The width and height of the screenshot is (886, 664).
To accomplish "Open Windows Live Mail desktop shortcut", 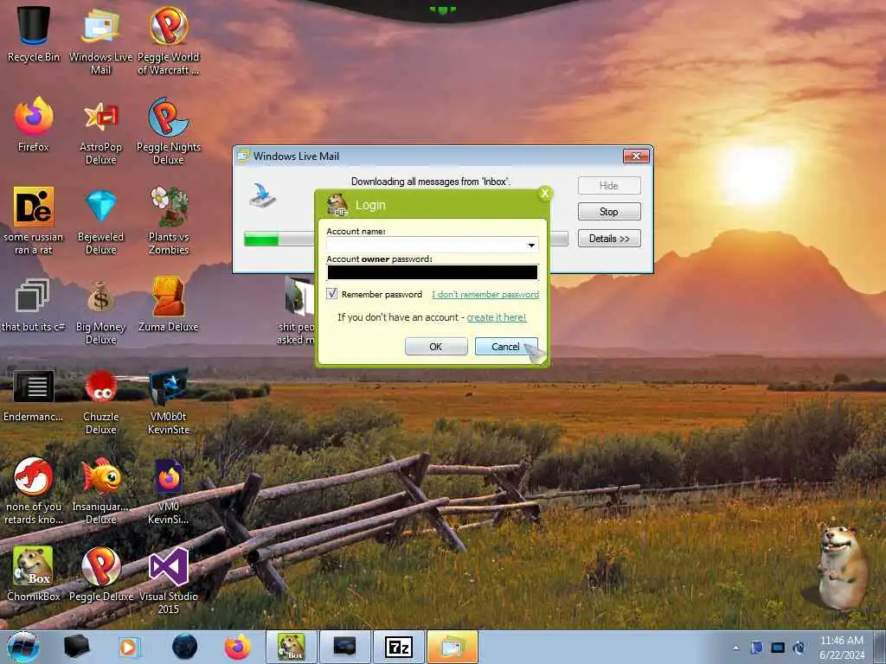I will coord(100,41).
